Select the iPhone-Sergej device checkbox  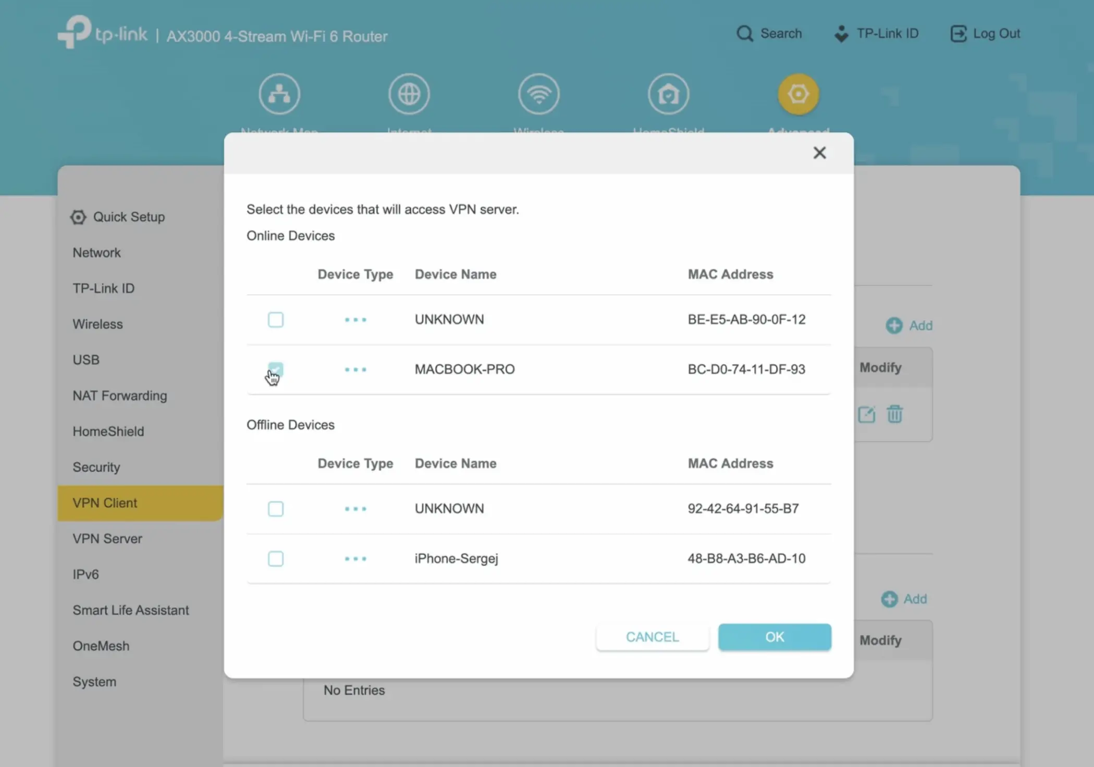[276, 558]
